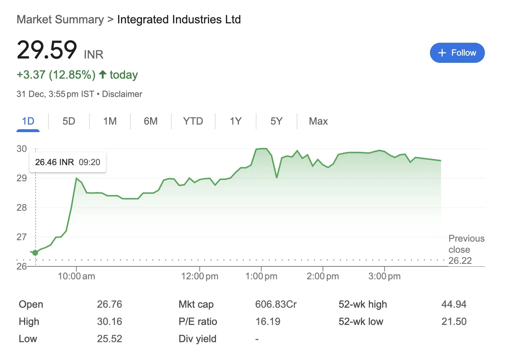Click the Follow button

tap(457, 53)
